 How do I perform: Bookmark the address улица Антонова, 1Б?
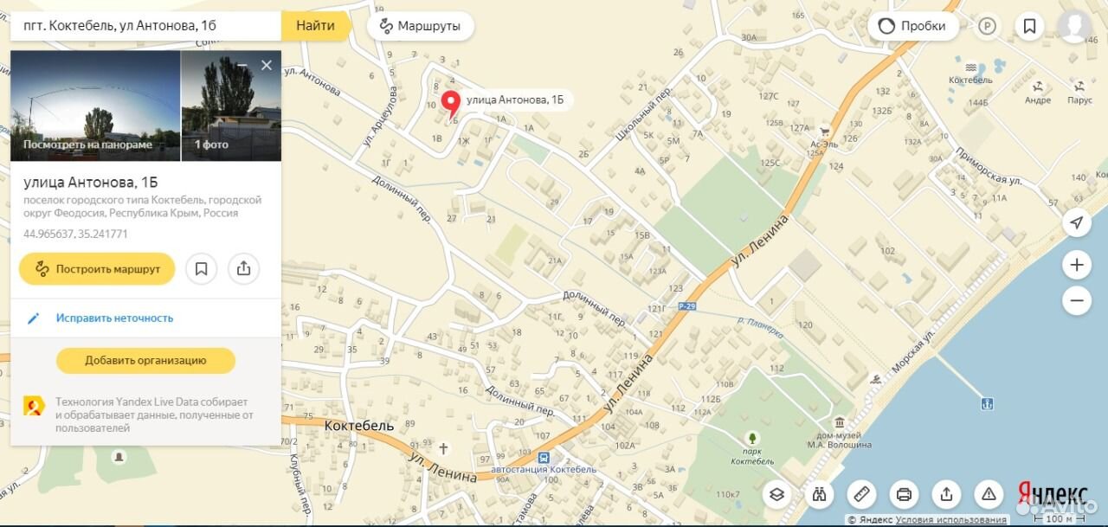201,269
